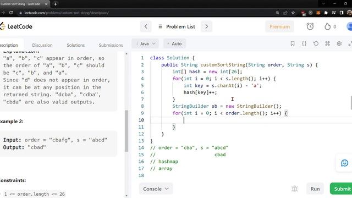The height and width of the screenshot is (198, 352).
Task: Click the format code braces icon
Action: pos(304,43)
